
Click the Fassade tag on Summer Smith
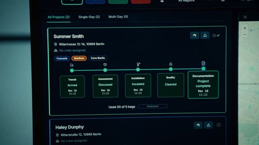(62, 58)
